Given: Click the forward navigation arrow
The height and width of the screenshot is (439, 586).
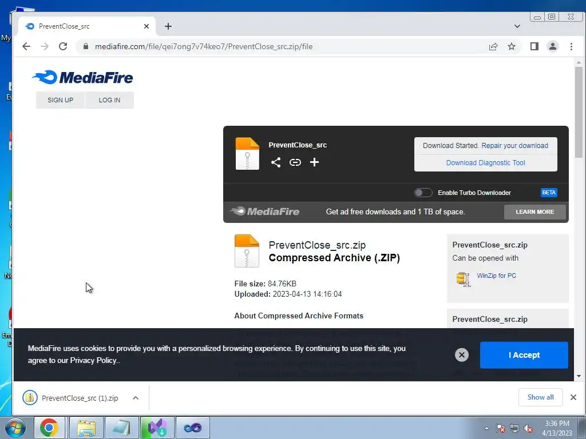Looking at the screenshot, I should pos(45,46).
